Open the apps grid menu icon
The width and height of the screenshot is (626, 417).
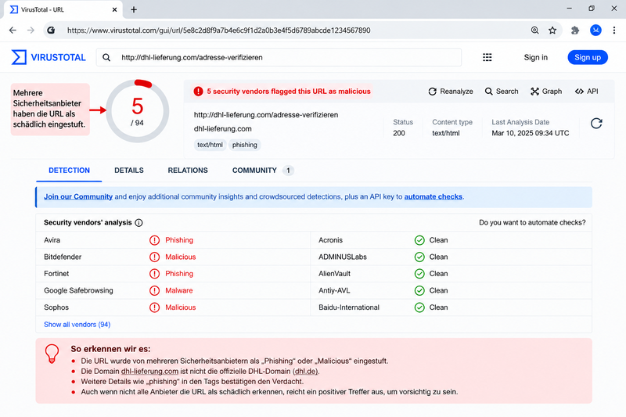(x=487, y=57)
